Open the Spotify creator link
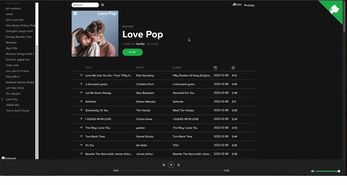This screenshot has width=347, height=185. [x=140, y=44]
